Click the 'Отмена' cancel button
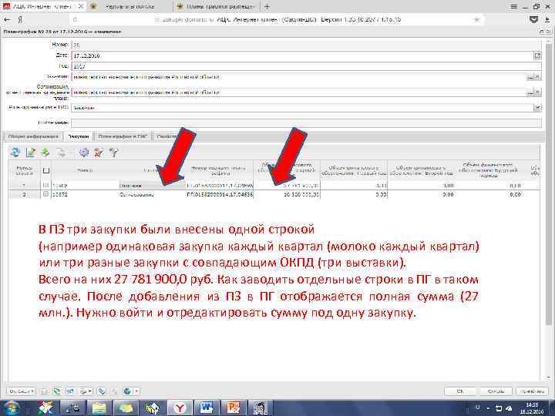 point(496,391)
